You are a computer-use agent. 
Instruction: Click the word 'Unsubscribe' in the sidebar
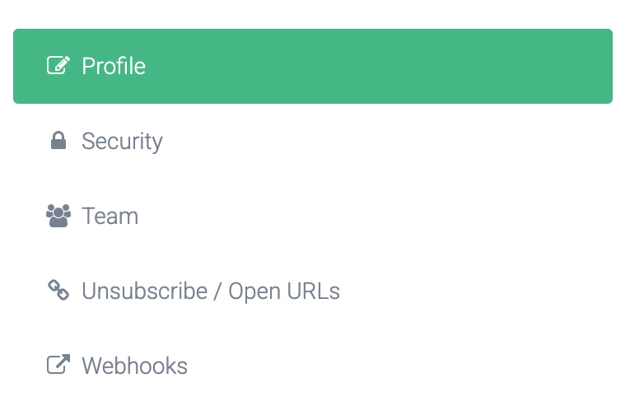pos(144,291)
